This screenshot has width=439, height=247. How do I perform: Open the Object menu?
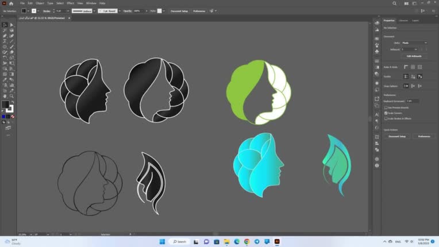(x=40, y=3)
